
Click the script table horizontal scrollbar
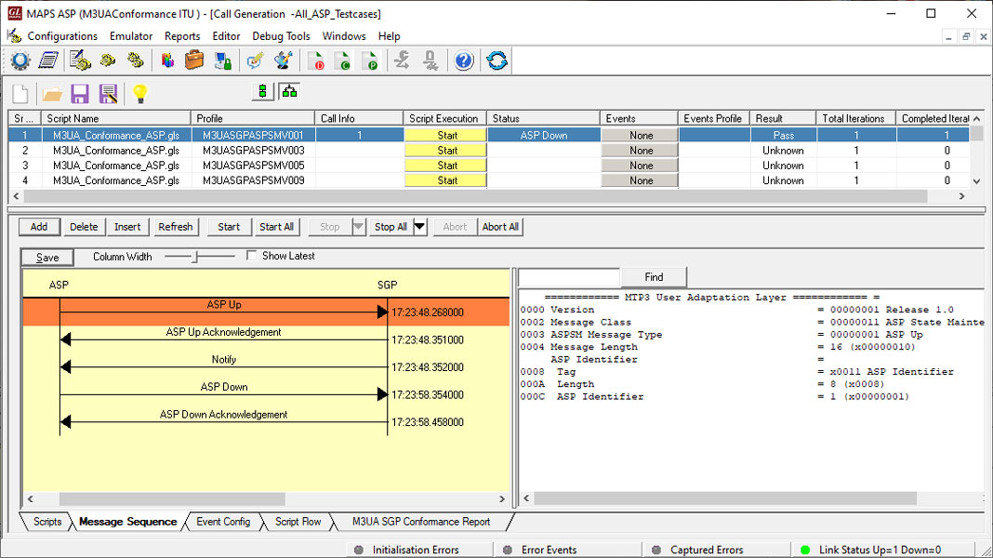coord(476,196)
